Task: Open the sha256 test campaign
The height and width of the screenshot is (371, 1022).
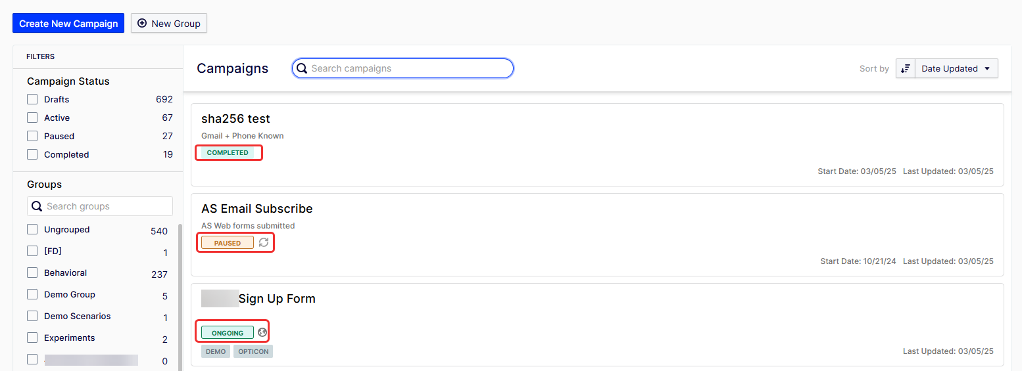Action: [235, 119]
